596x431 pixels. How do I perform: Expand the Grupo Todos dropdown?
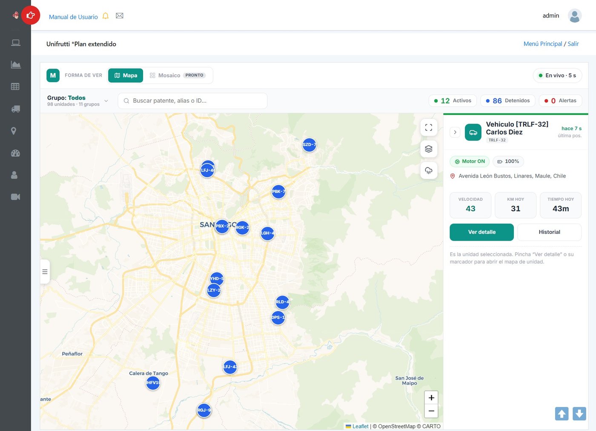(x=78, y=101)
